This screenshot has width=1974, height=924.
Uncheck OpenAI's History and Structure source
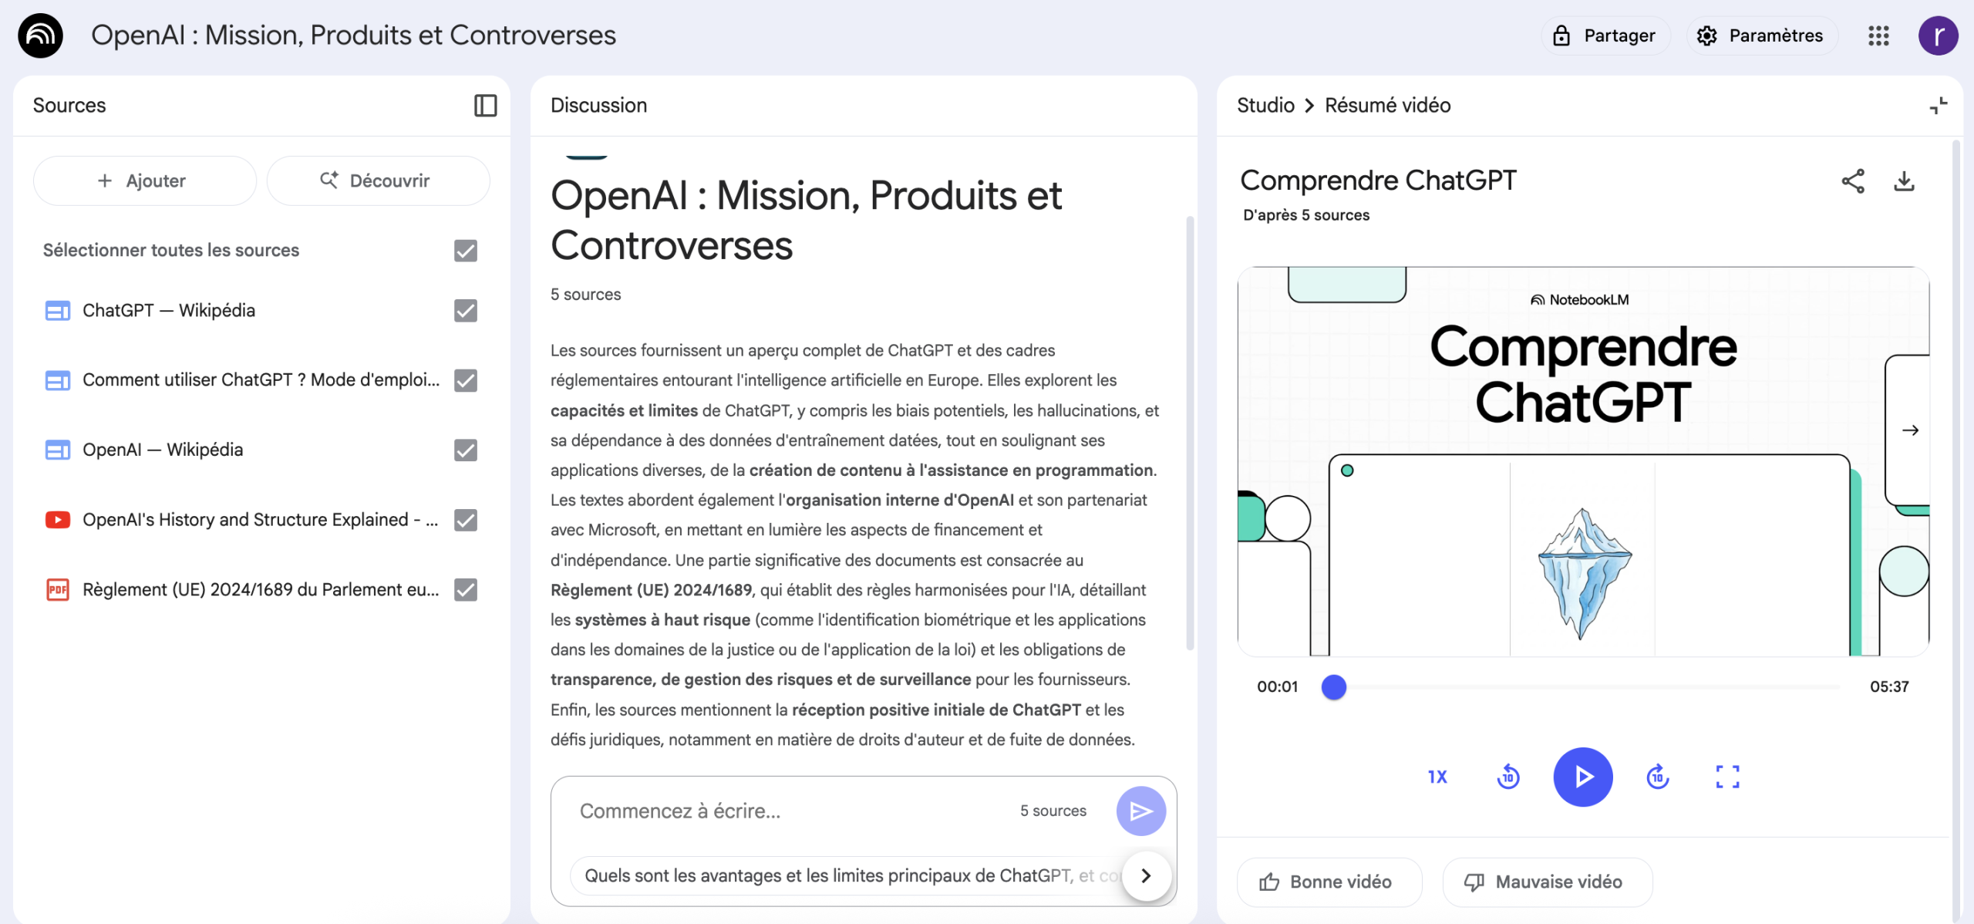tap(466, 520)
